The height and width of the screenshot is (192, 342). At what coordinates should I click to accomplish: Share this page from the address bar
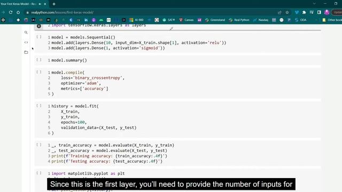click(279, 12)
